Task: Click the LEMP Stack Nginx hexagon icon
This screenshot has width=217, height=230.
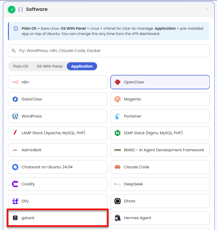Action: pos(117,133)
